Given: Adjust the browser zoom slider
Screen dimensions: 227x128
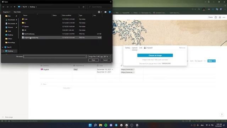Looking at the screenshot, I should (207, 121).
